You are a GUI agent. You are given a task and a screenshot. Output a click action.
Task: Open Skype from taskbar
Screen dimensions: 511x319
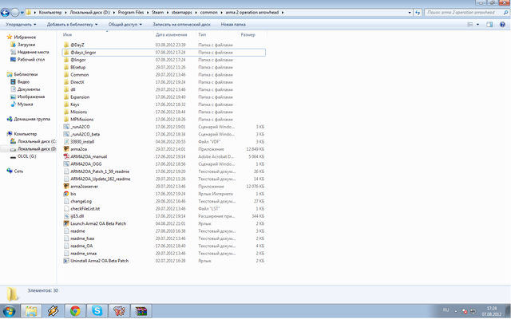97,311
